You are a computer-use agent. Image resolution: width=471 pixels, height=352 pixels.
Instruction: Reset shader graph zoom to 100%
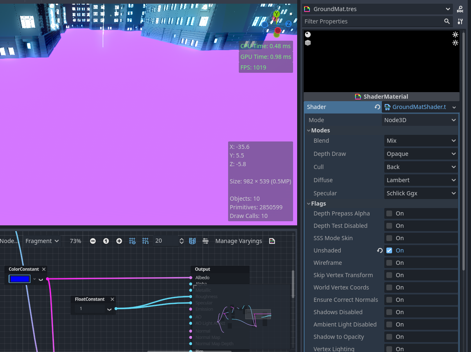[x=106, y=241]
